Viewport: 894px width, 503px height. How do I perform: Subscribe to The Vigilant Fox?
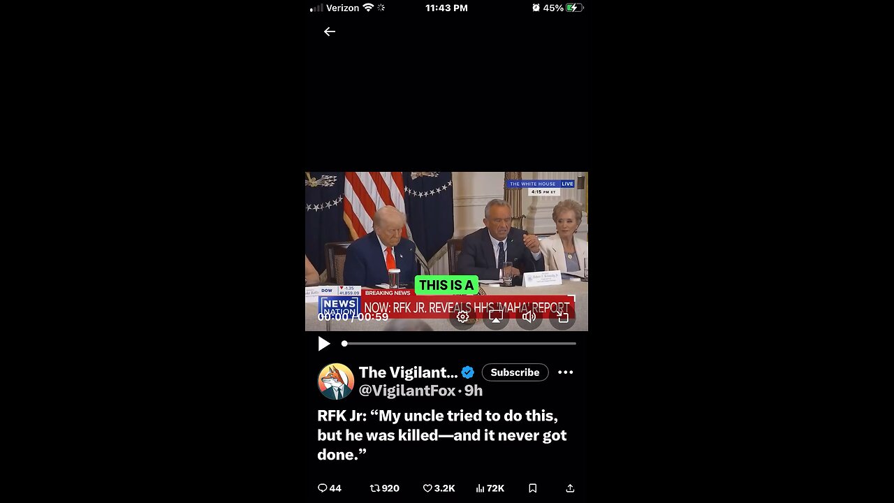515,372
